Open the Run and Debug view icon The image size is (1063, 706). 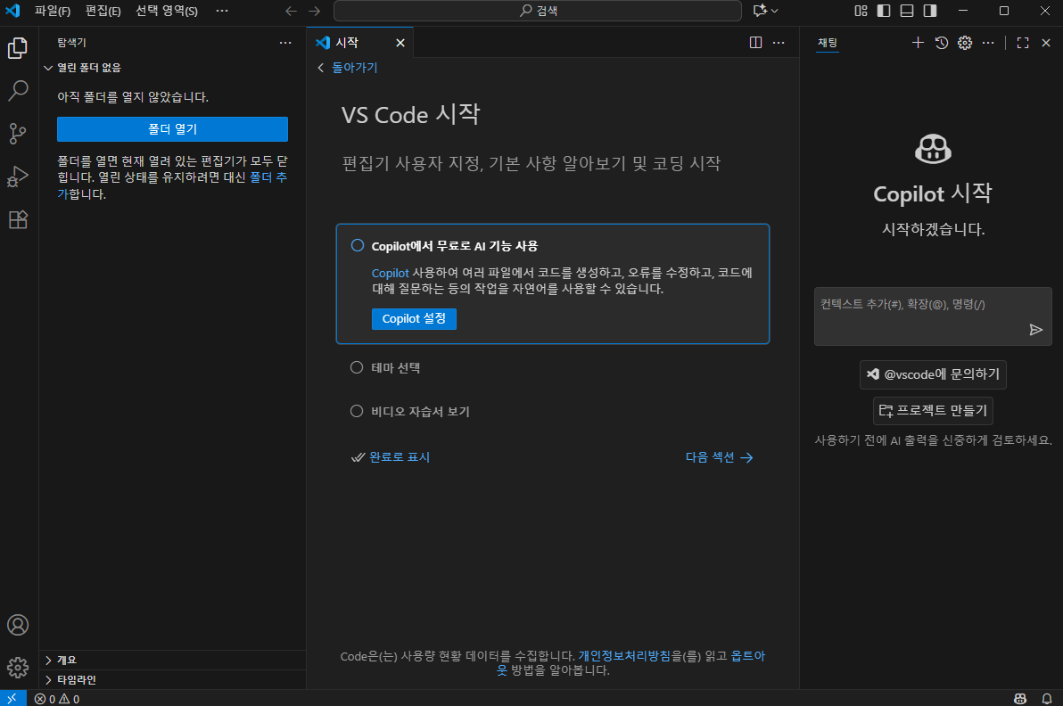coord(19,176)
